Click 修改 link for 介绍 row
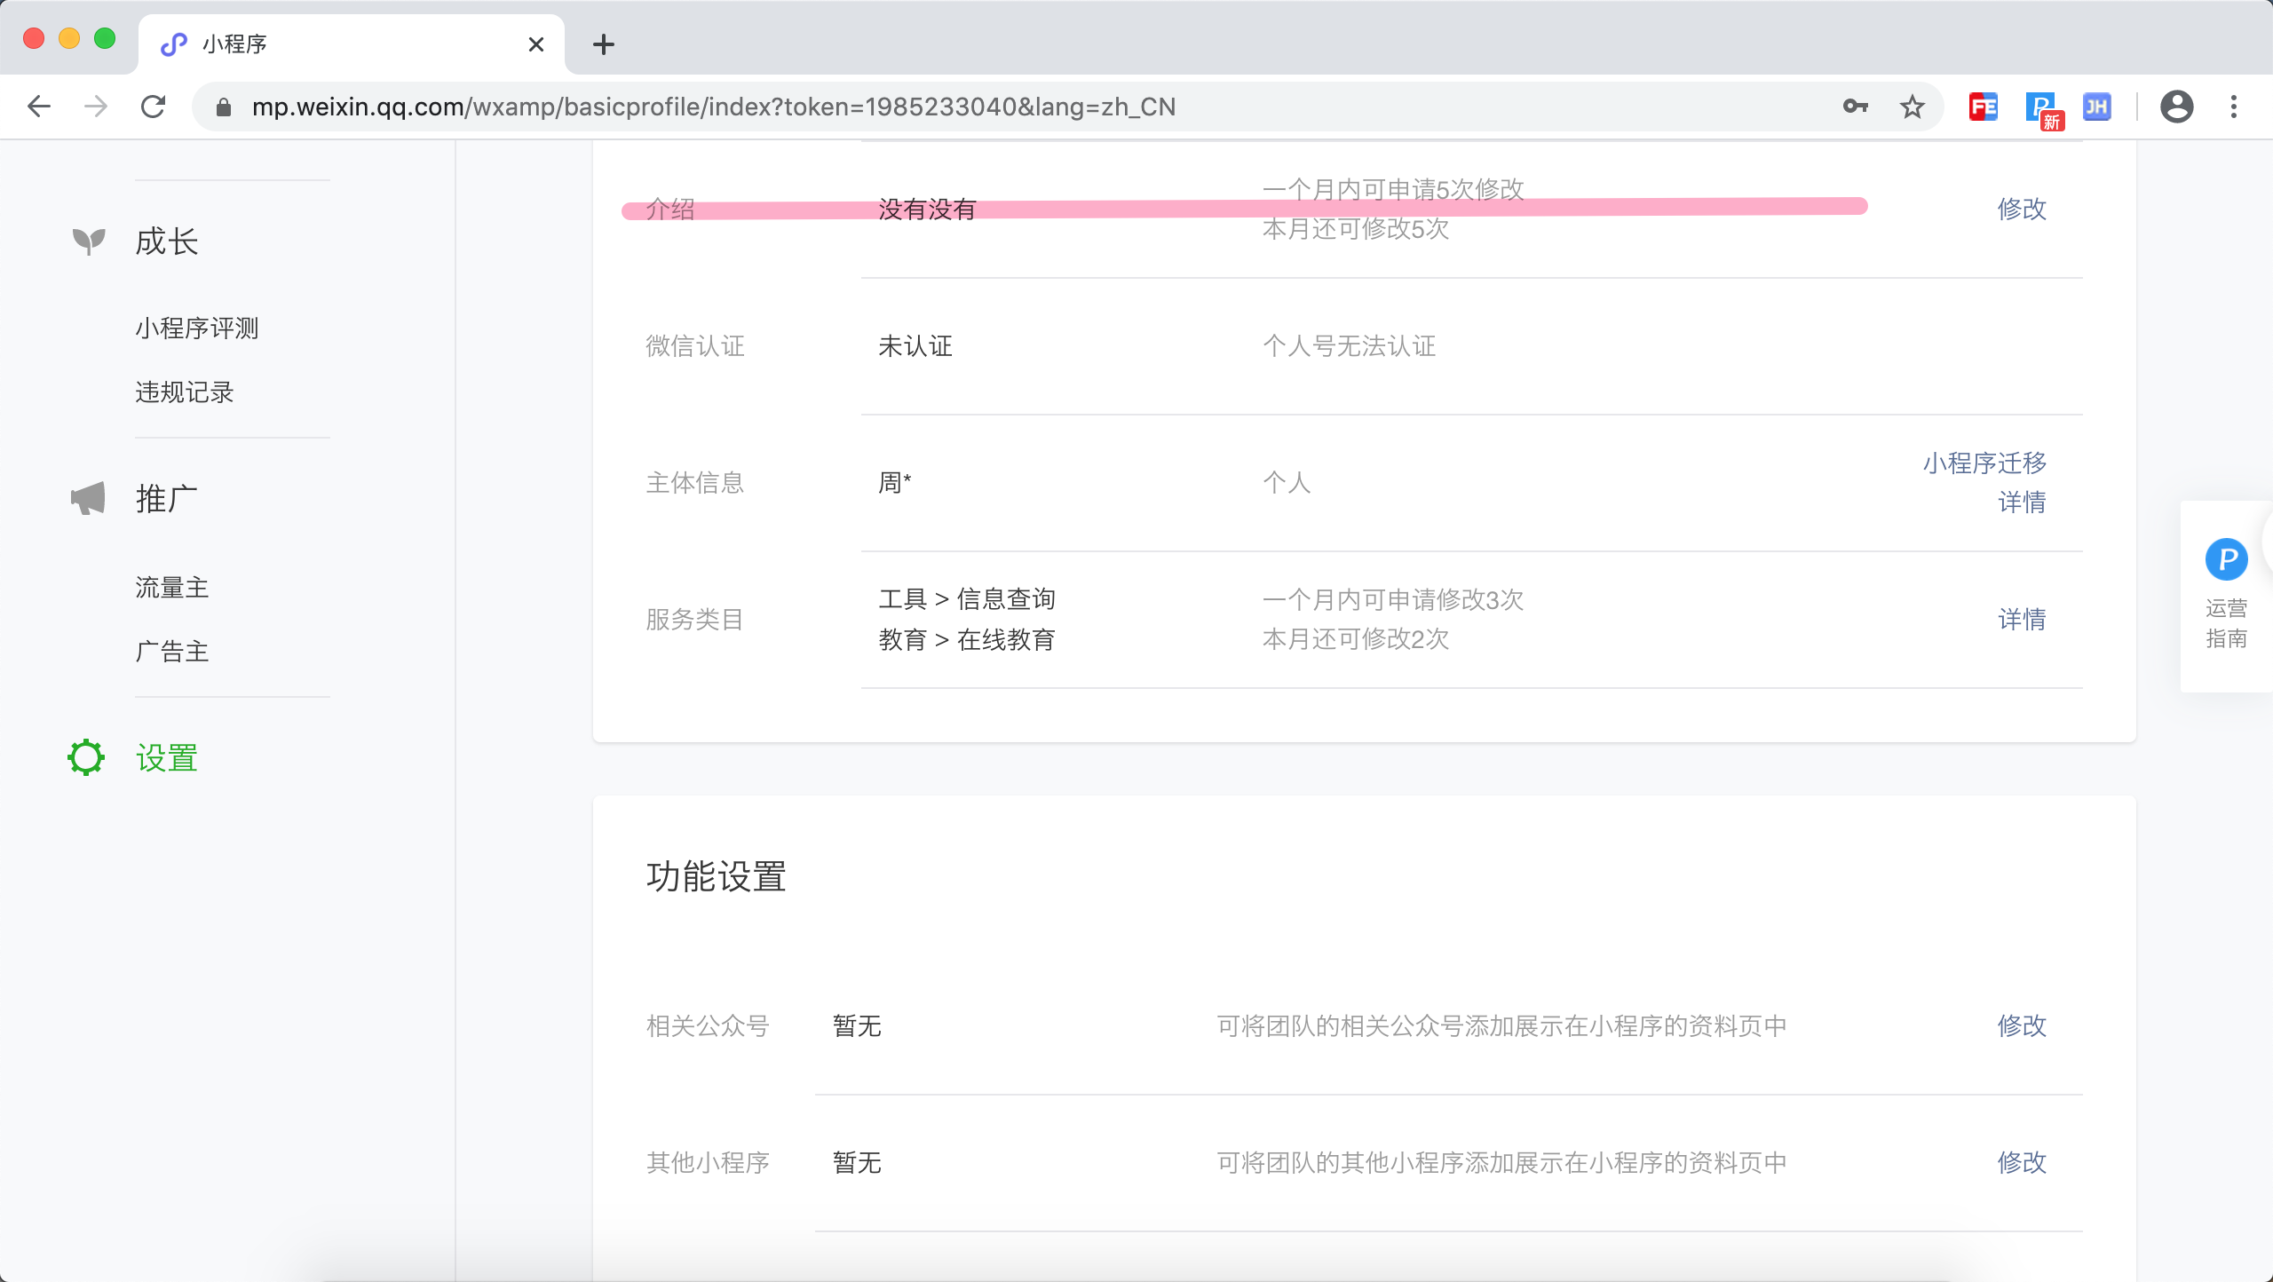Image resolution: width=2273 pixels, height=1282 pixels. pos(2022,209)
